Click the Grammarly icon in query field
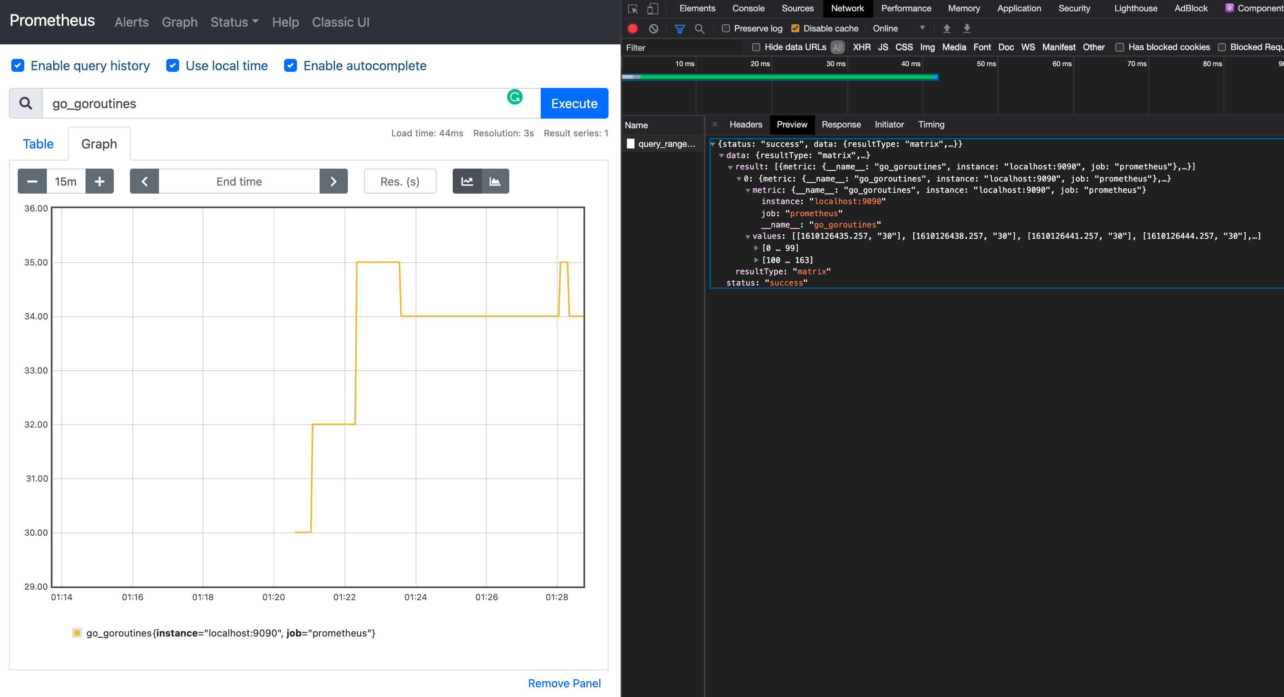Screen dimensions: 1284x697 pos(514,97)
